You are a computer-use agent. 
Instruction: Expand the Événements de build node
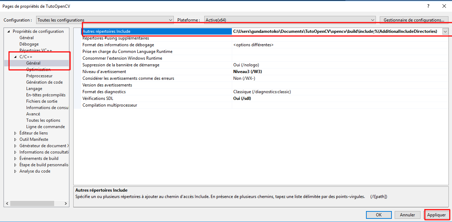(x=15, y=158)
